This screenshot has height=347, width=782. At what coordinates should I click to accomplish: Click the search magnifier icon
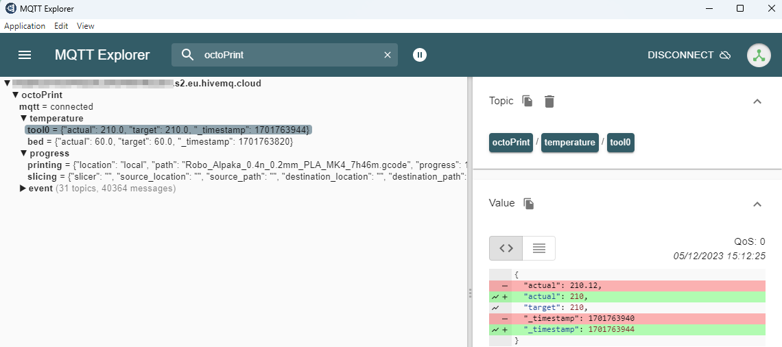pos(187,55)
